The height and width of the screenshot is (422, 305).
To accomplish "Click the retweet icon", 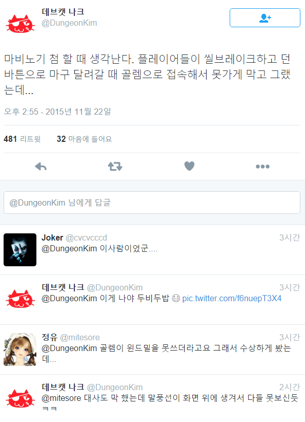I will coord(115,167).
